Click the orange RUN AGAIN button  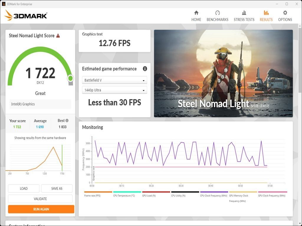[41, 209]
